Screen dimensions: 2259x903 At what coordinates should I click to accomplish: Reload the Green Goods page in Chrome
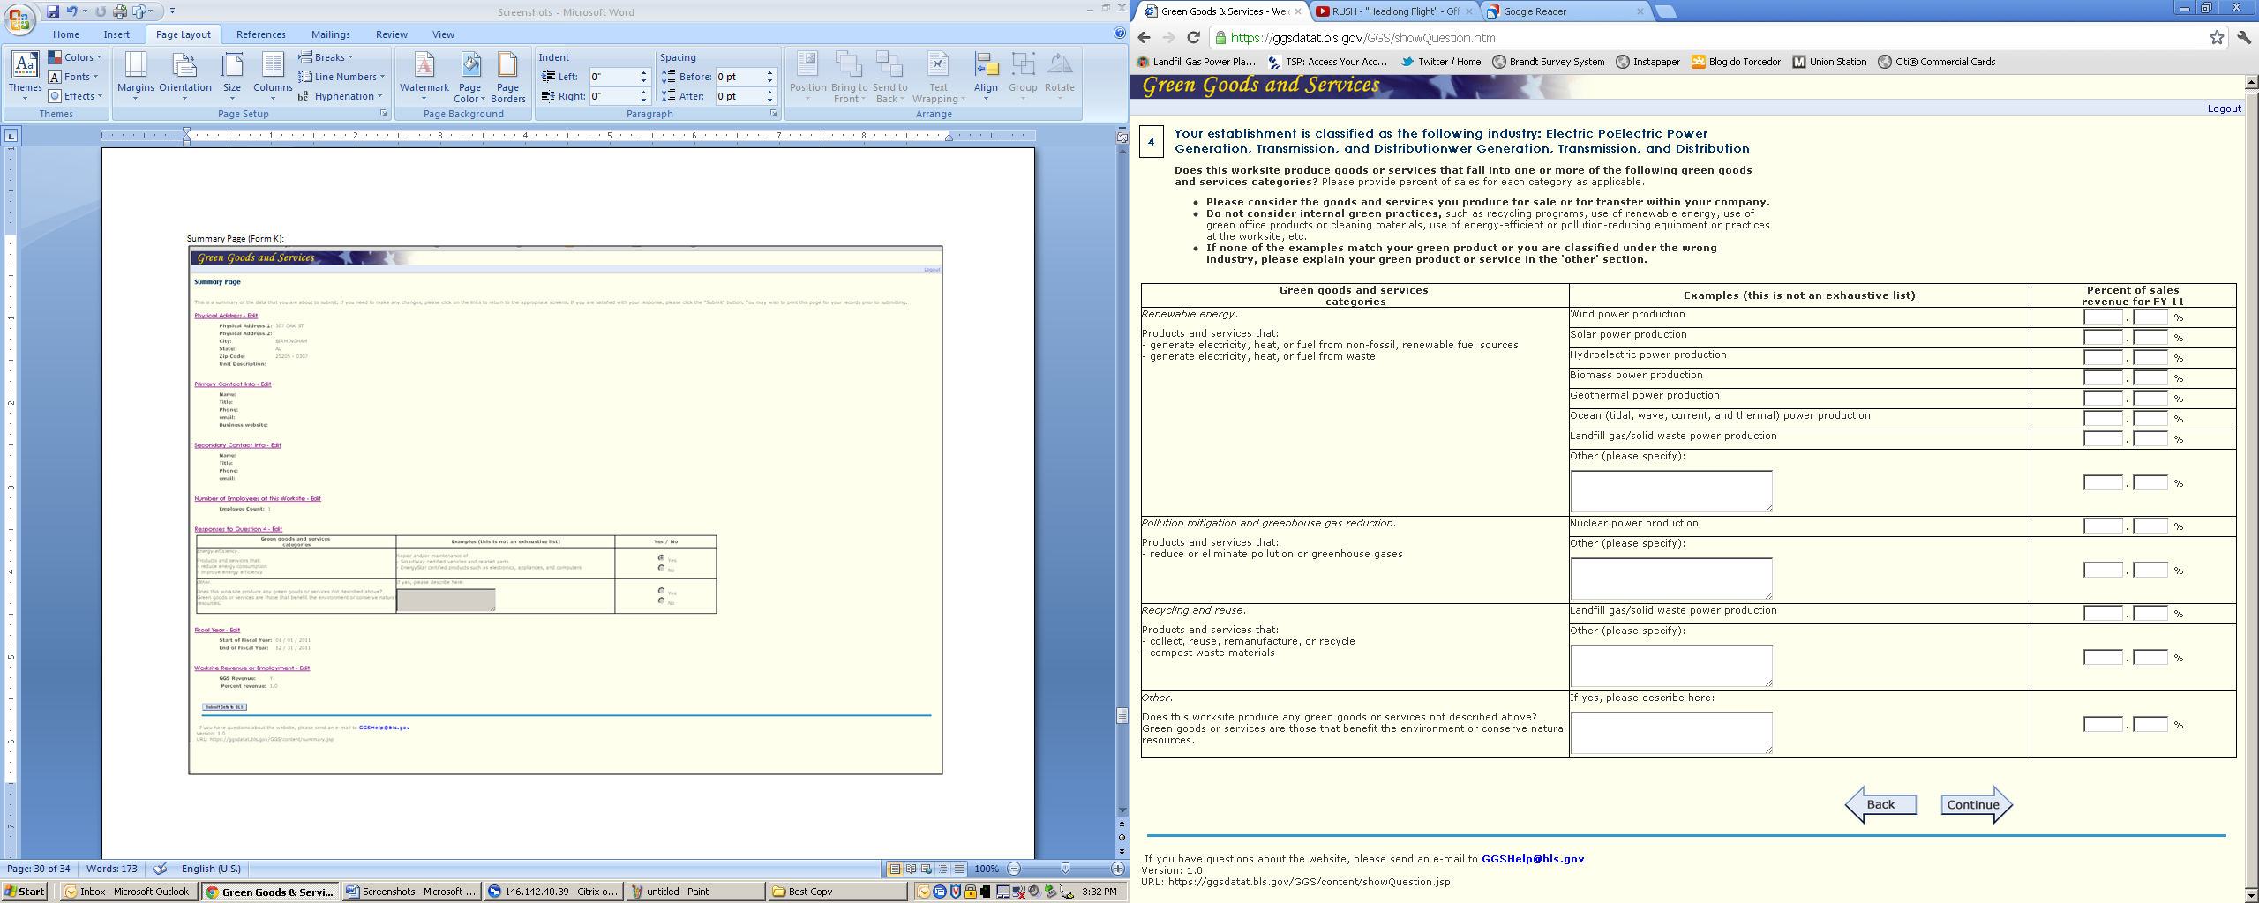click(1193, 37)
